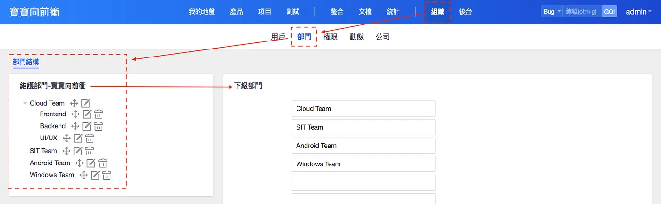Go to 文檔 section
This screenshot has width=661, height=204.
pyautogui.click(x=365, y=12)
